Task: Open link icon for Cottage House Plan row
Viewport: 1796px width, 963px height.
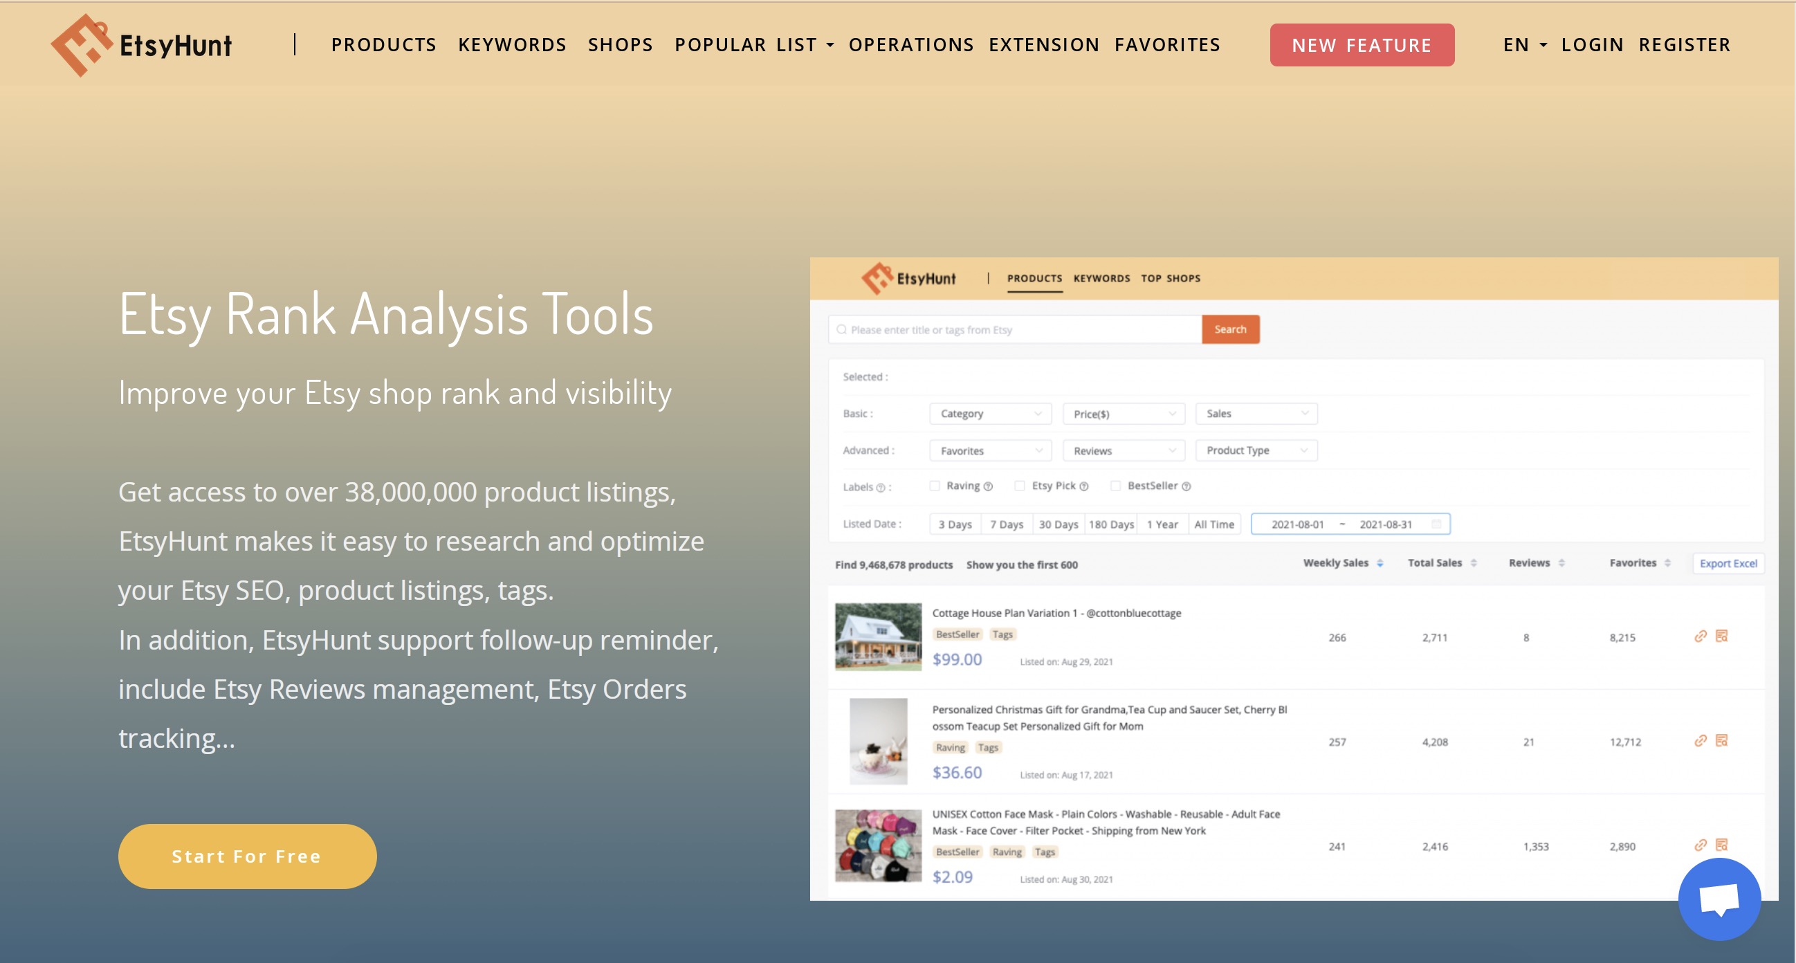Action: pyautogui.click(x=1701, y=636)
